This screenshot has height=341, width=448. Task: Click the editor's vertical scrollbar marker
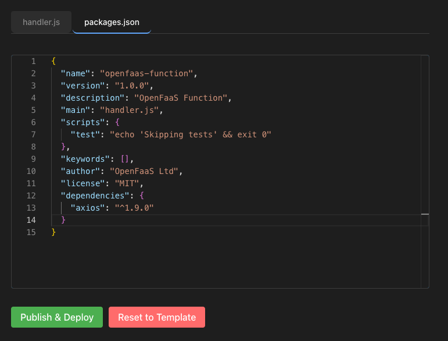pos(425,214)
